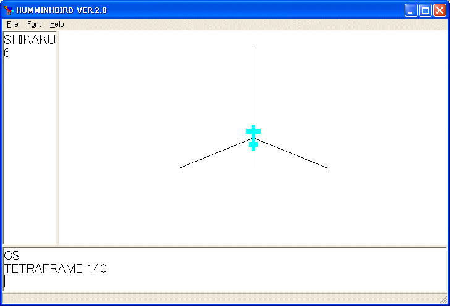The image size is (450, 306).
Task: Open the Help menu
Action: point(57,24)
